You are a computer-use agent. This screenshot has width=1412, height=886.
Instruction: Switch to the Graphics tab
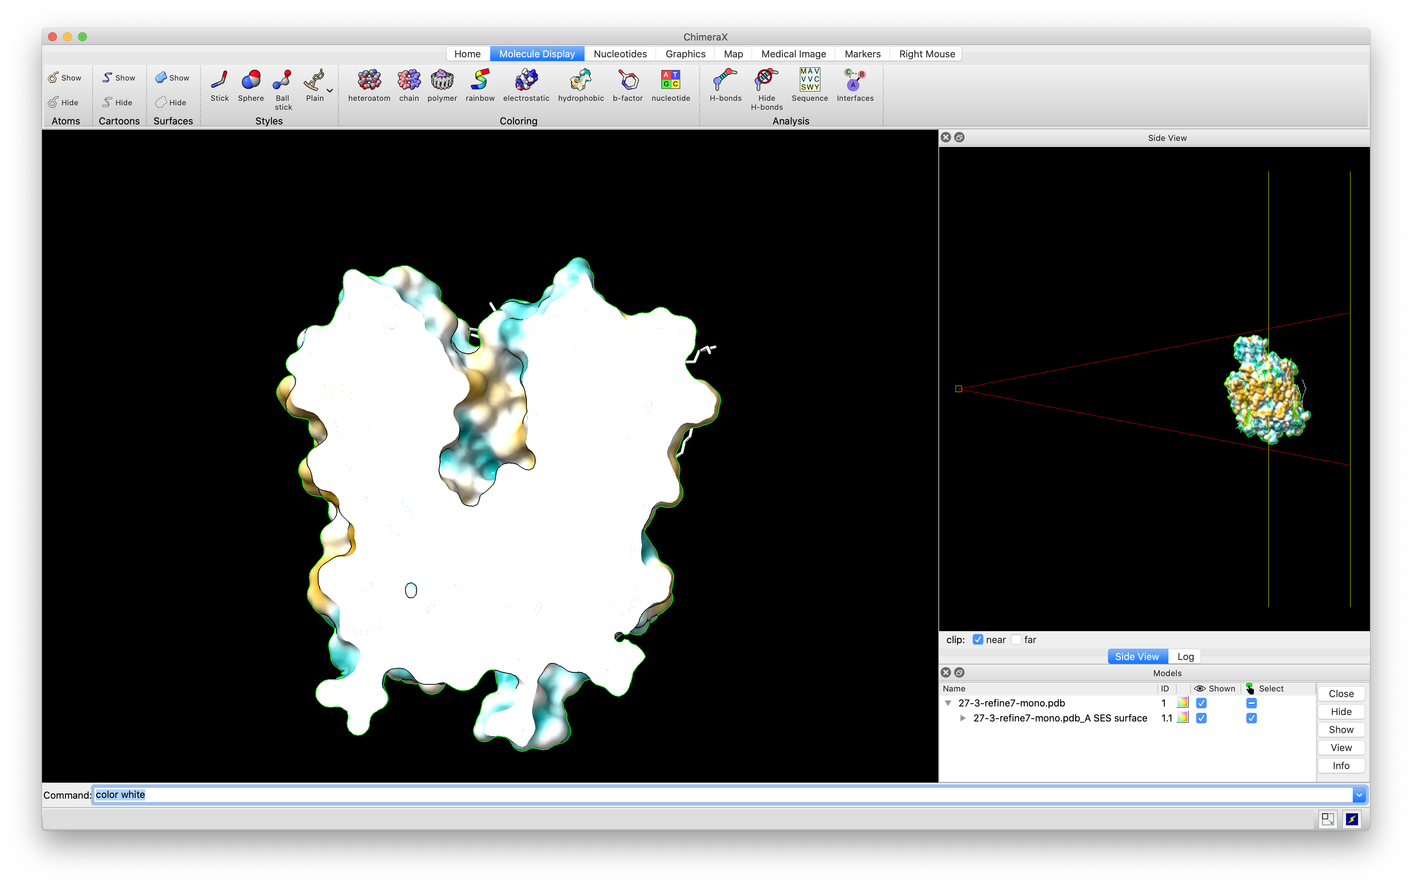click(685, 54)
